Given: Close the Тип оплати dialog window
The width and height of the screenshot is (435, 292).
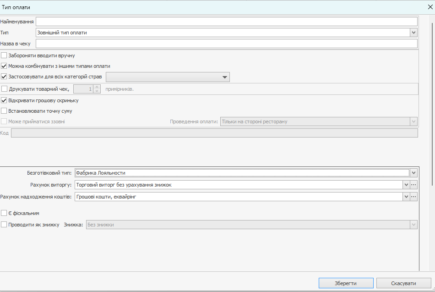Looking at the screenshot, I should [430, 7].
